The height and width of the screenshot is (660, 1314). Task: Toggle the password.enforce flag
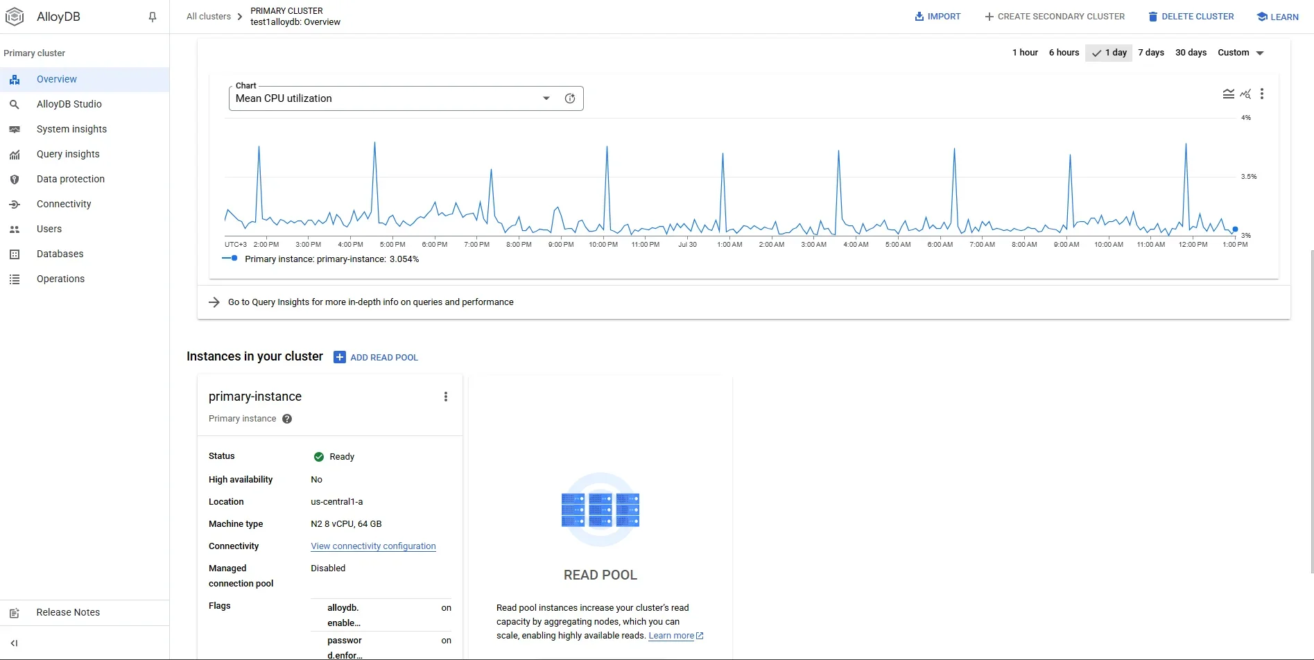point(446,640)
